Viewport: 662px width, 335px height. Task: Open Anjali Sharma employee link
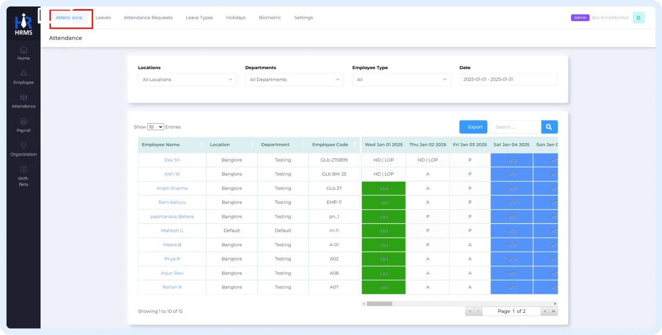pyautogui.click(x=172, y=189)
